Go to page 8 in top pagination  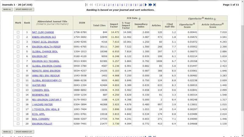click(x=131, y=5)
